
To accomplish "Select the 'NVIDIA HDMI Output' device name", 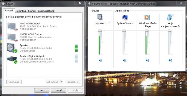I will 31,34.
